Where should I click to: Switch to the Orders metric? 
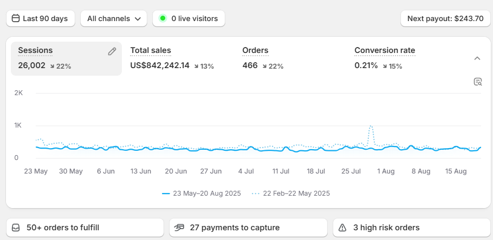tap(263, 58)
